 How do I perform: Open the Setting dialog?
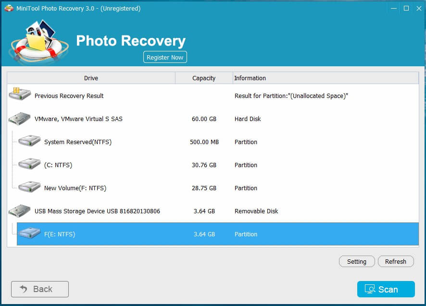point(357,261)
